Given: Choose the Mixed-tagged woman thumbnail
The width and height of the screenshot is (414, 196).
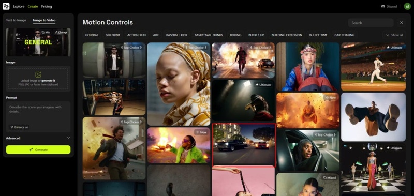Looking at the screenshot, I should pyautogui.click(x=308, y=185).
